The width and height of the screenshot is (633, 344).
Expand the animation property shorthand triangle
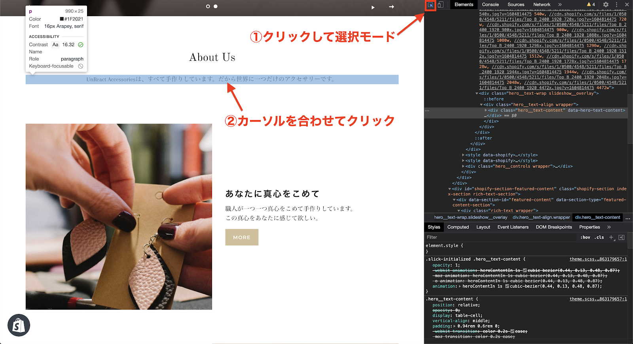(459, 286)
